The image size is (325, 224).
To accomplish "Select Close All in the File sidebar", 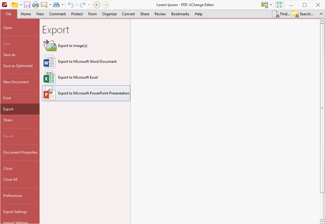I will (20, 179).
